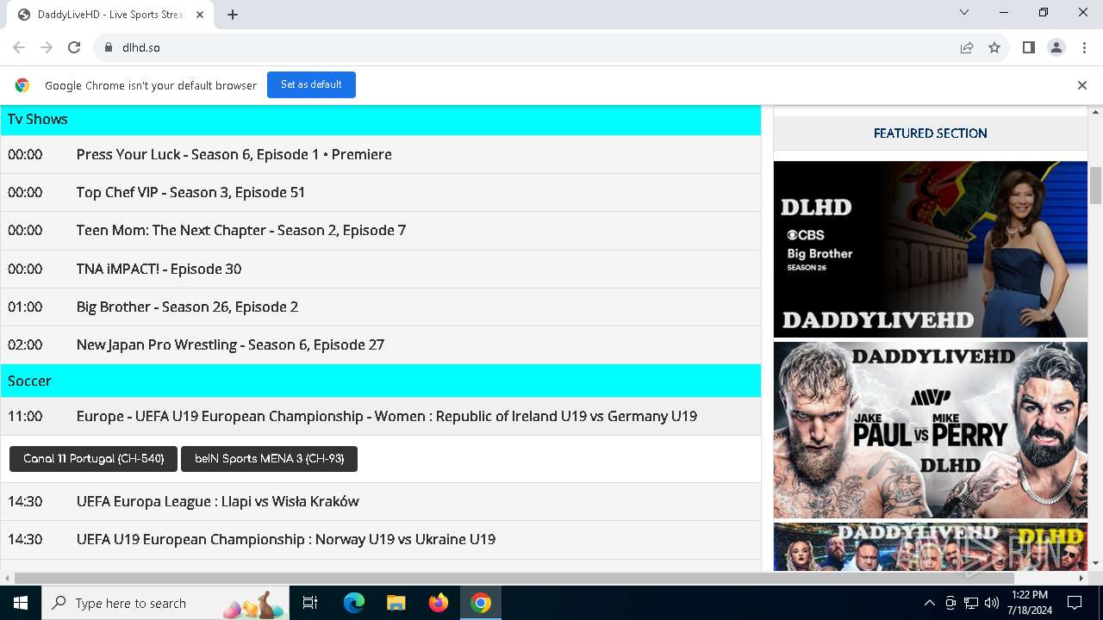View site information lock icon
Image resolution: width=1103 pixels, height=620 pixels.
pyautogui.click(x=108, y=47)
